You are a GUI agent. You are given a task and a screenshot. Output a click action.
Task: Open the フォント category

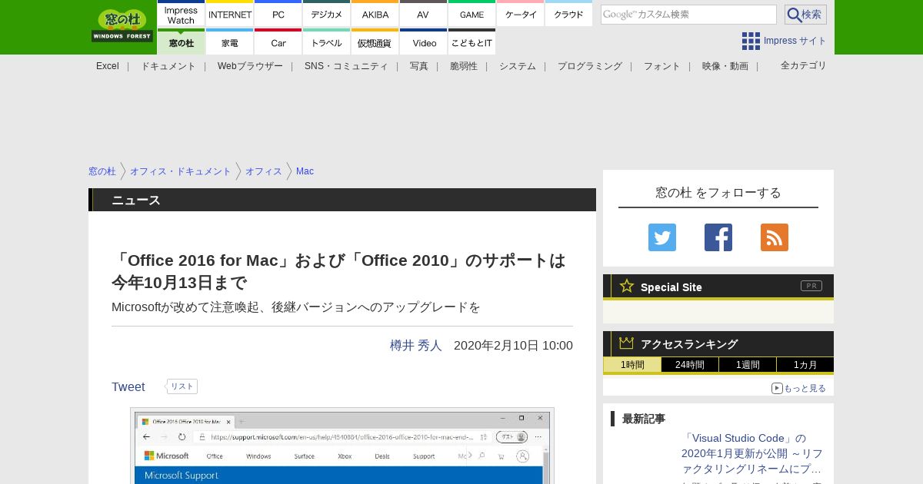point(662,66)
